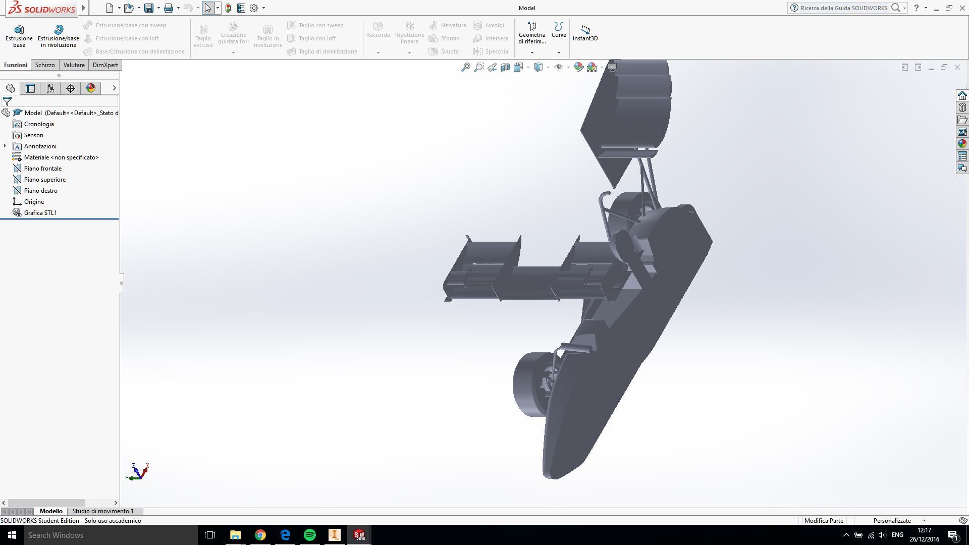Open the DisplayManager color wheel tab
969x545 pixels.
click(91, 88)
